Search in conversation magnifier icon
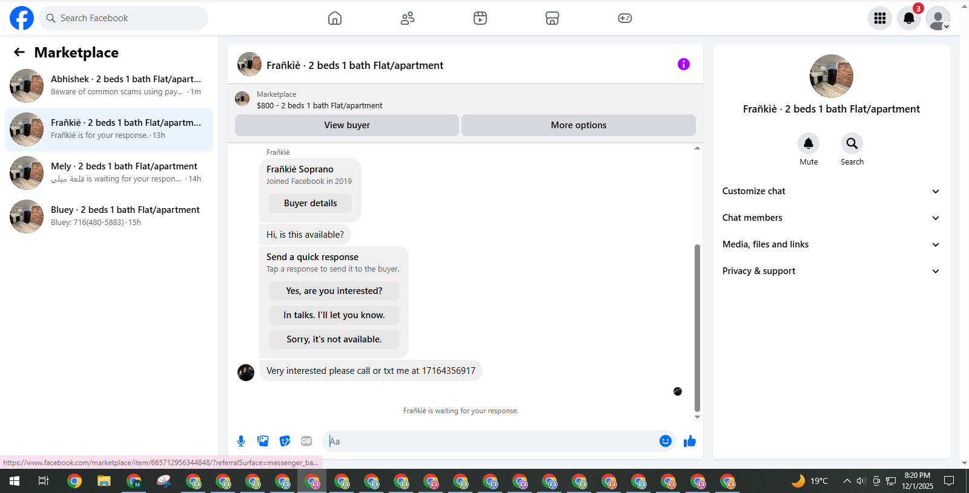Image resolution: width=969 pixels, height=493 pixels. pos(852,143)
